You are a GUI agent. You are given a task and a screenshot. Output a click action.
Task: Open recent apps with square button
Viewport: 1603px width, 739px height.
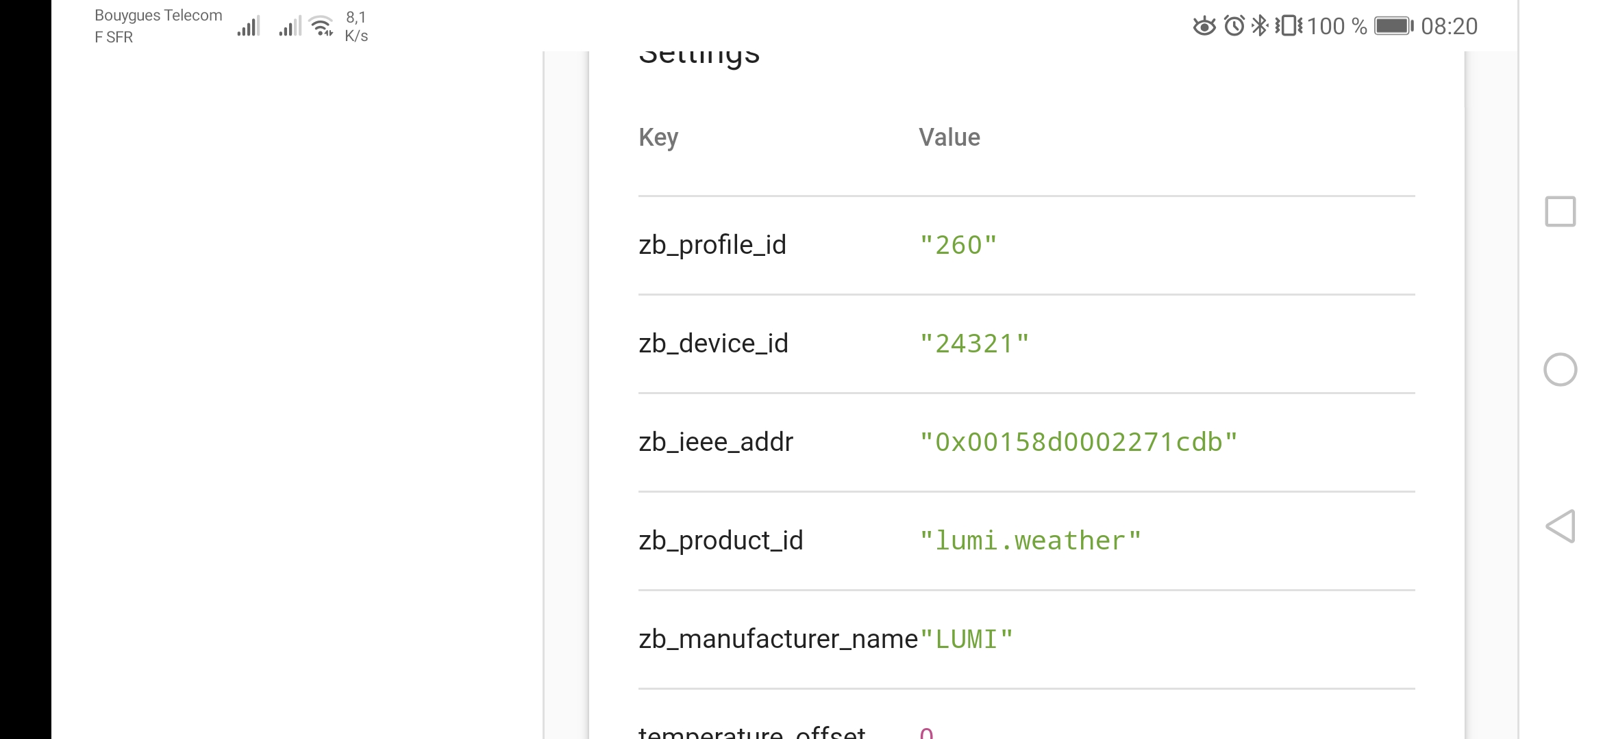[x=1560, y=211]
